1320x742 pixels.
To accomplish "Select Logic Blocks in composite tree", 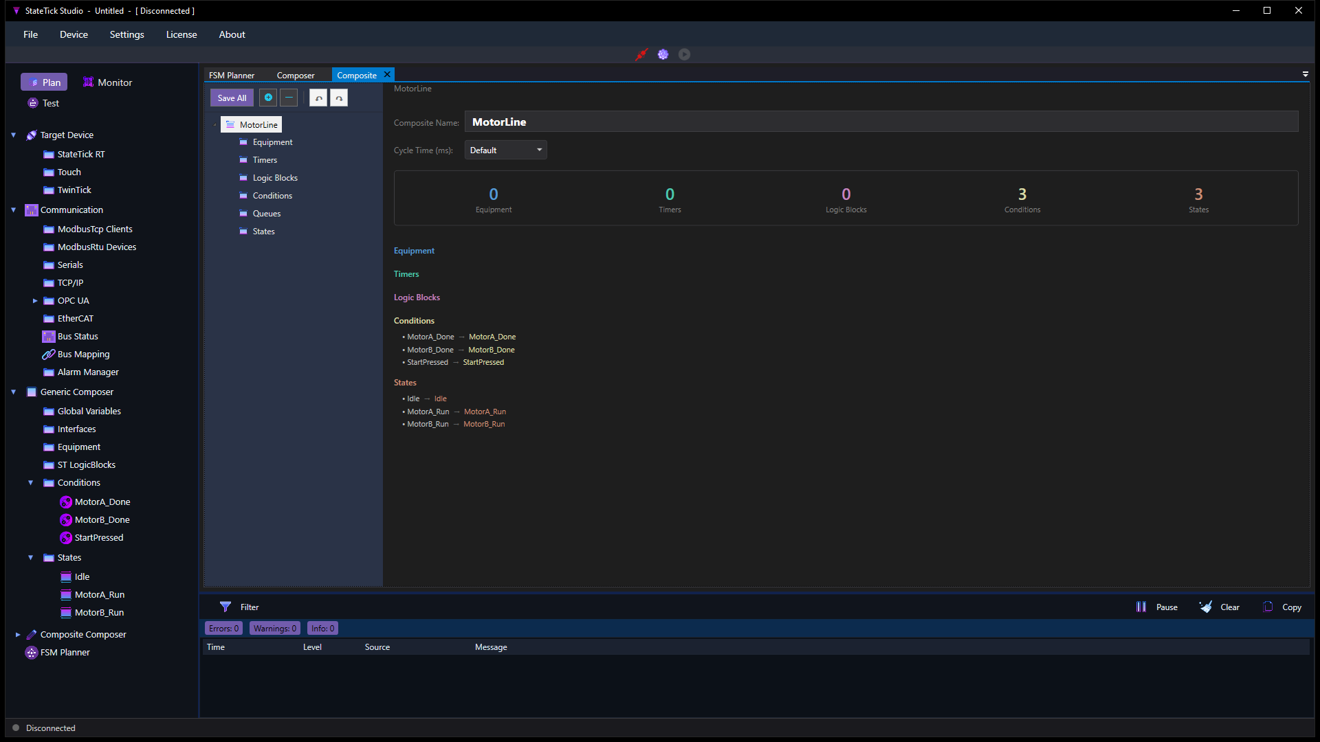I will 275,178.
